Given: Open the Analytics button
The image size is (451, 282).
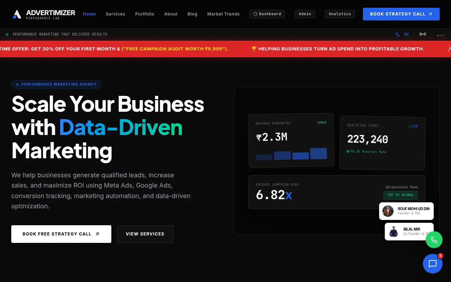Looking at the screenshot, I should [340, 14].
